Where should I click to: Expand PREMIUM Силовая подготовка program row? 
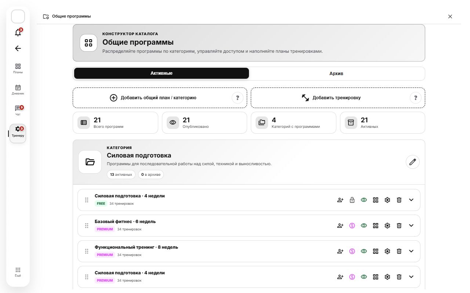(x=411, y=277)
